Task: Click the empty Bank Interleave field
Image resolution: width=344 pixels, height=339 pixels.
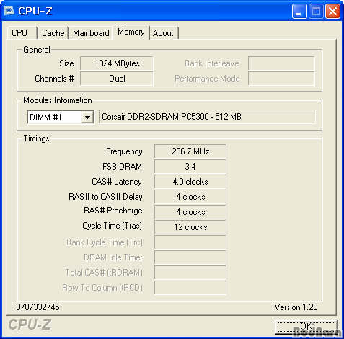Action: click(x=281, y=63)
